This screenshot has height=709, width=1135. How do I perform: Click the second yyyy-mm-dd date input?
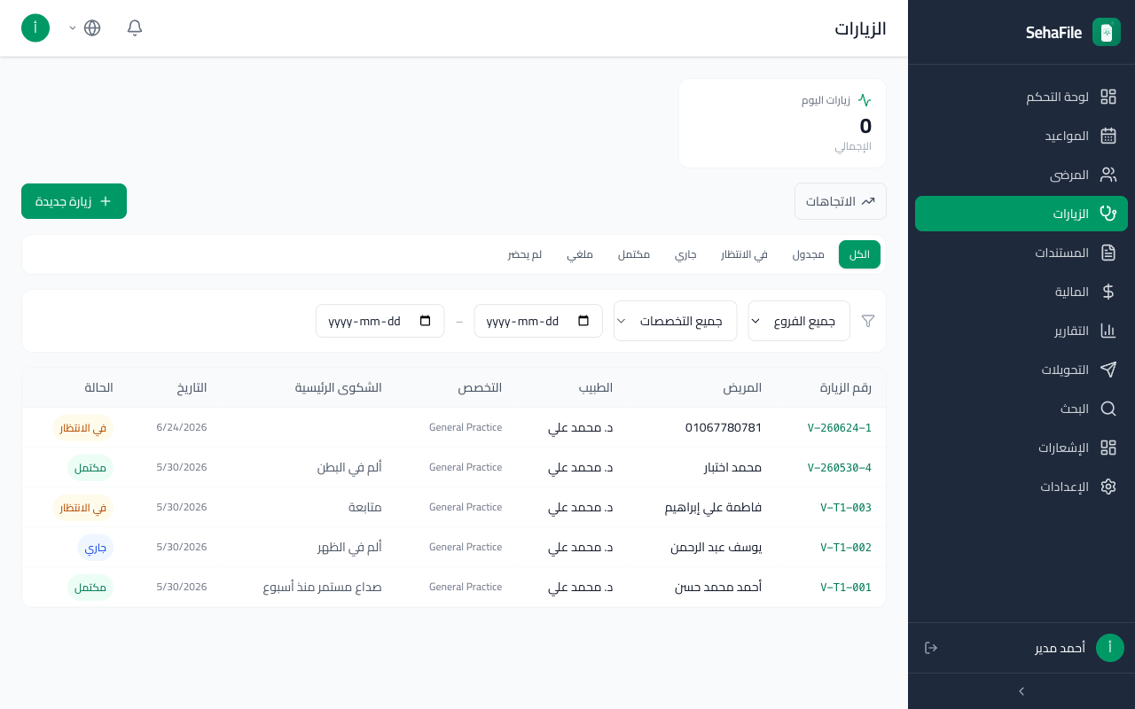pos(380,321)
